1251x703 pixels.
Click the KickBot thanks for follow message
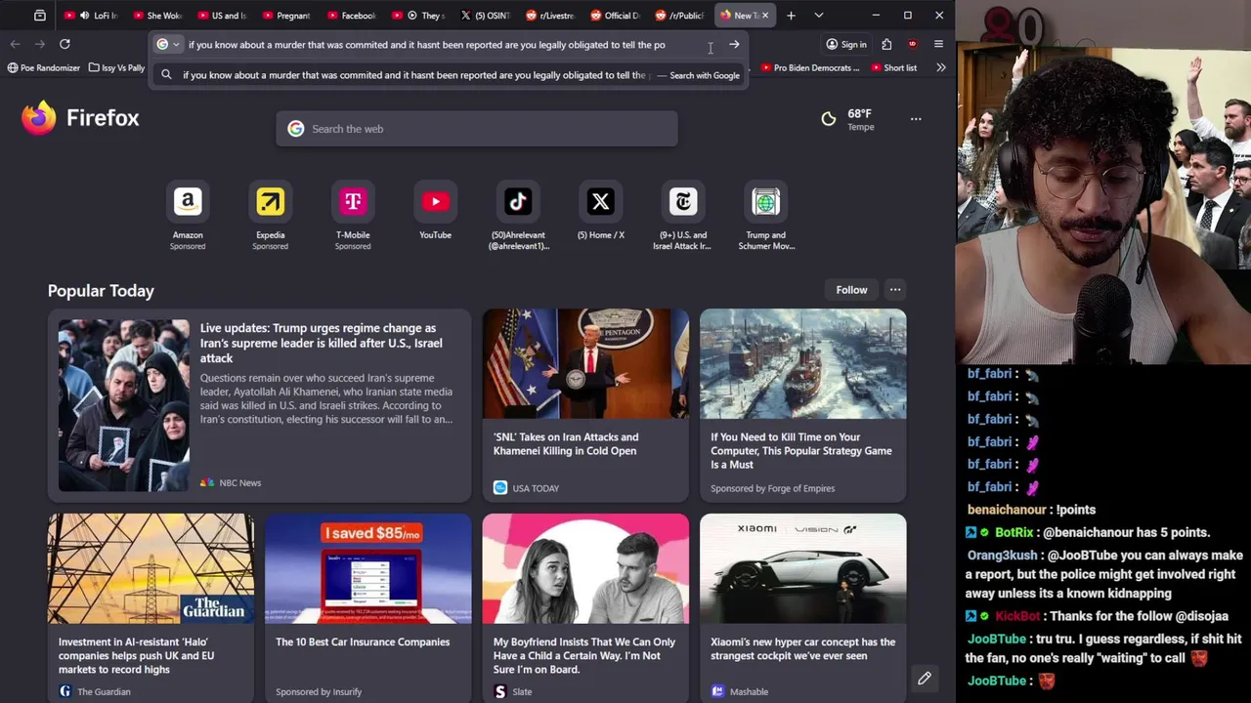(1097, 616)
